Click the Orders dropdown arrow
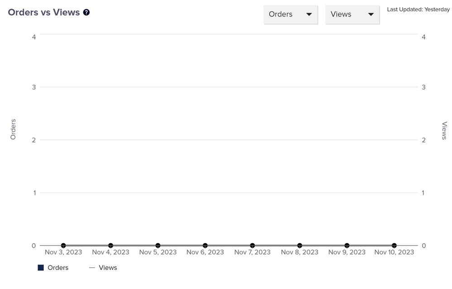 [x=309, y=14]
